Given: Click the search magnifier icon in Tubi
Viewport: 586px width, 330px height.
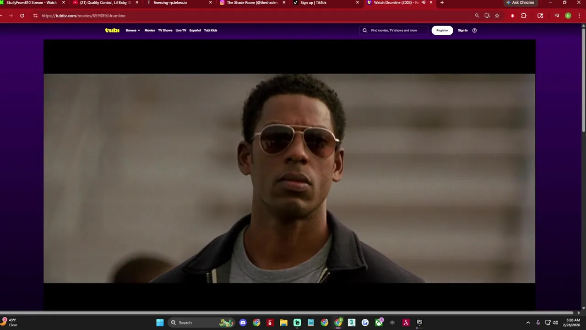Looking at the screenshot, I should [x=365, y=30].
